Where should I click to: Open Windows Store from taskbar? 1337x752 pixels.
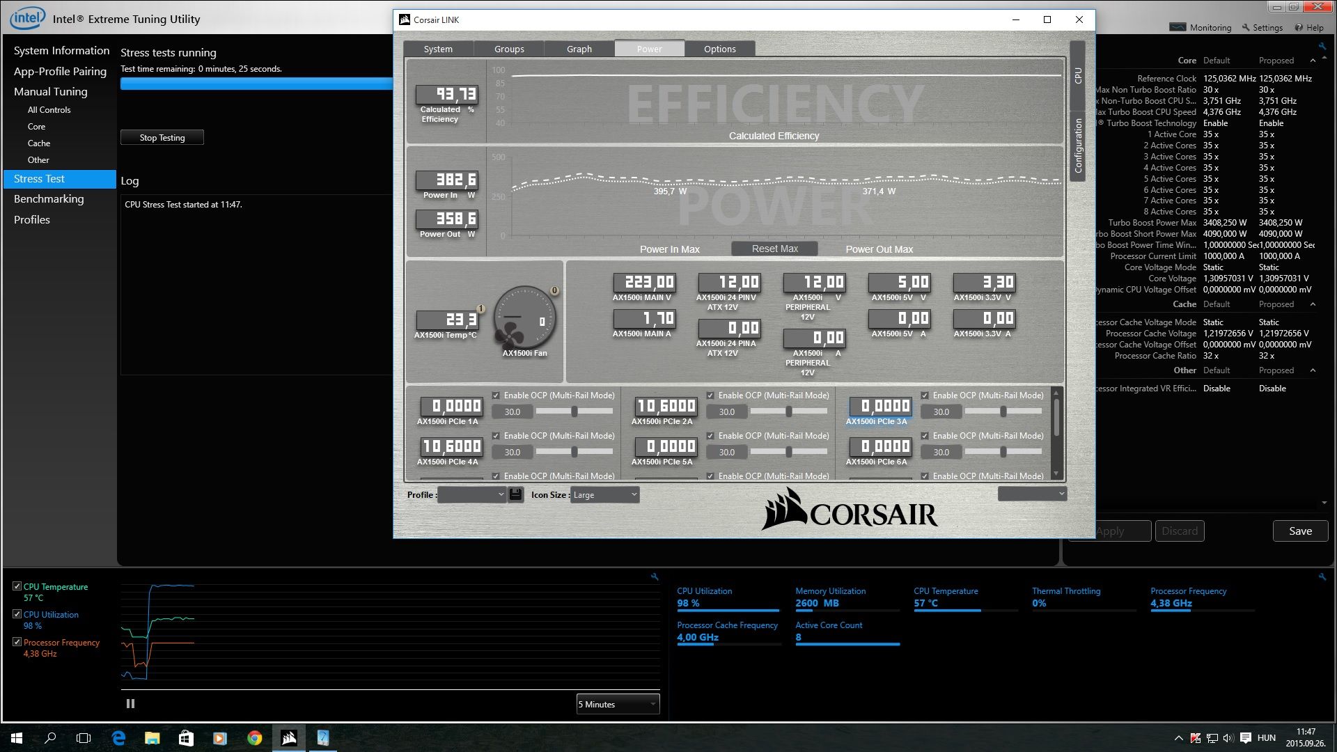pos(186,738)
